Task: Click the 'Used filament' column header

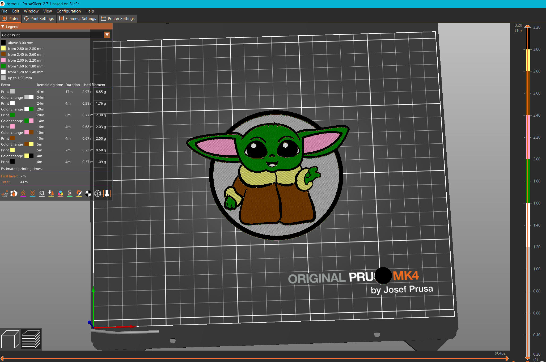Action: tap(94, 85)
